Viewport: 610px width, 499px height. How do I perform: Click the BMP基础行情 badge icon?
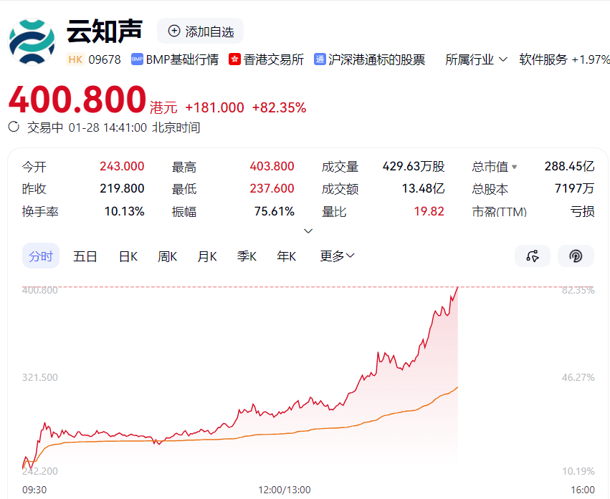pyautogui.click(x=137, y=59)
